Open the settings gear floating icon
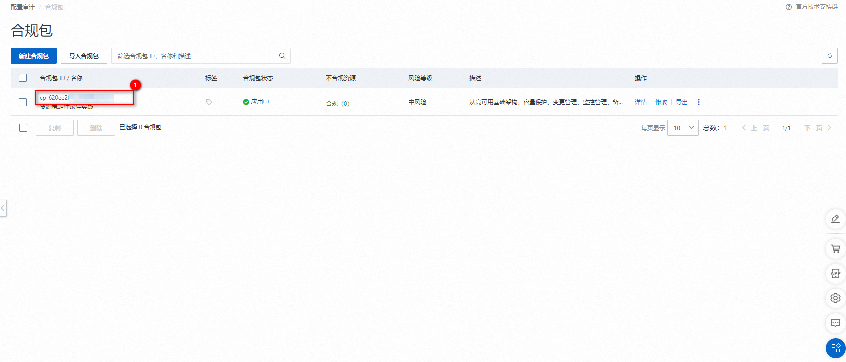 (835, 298)
